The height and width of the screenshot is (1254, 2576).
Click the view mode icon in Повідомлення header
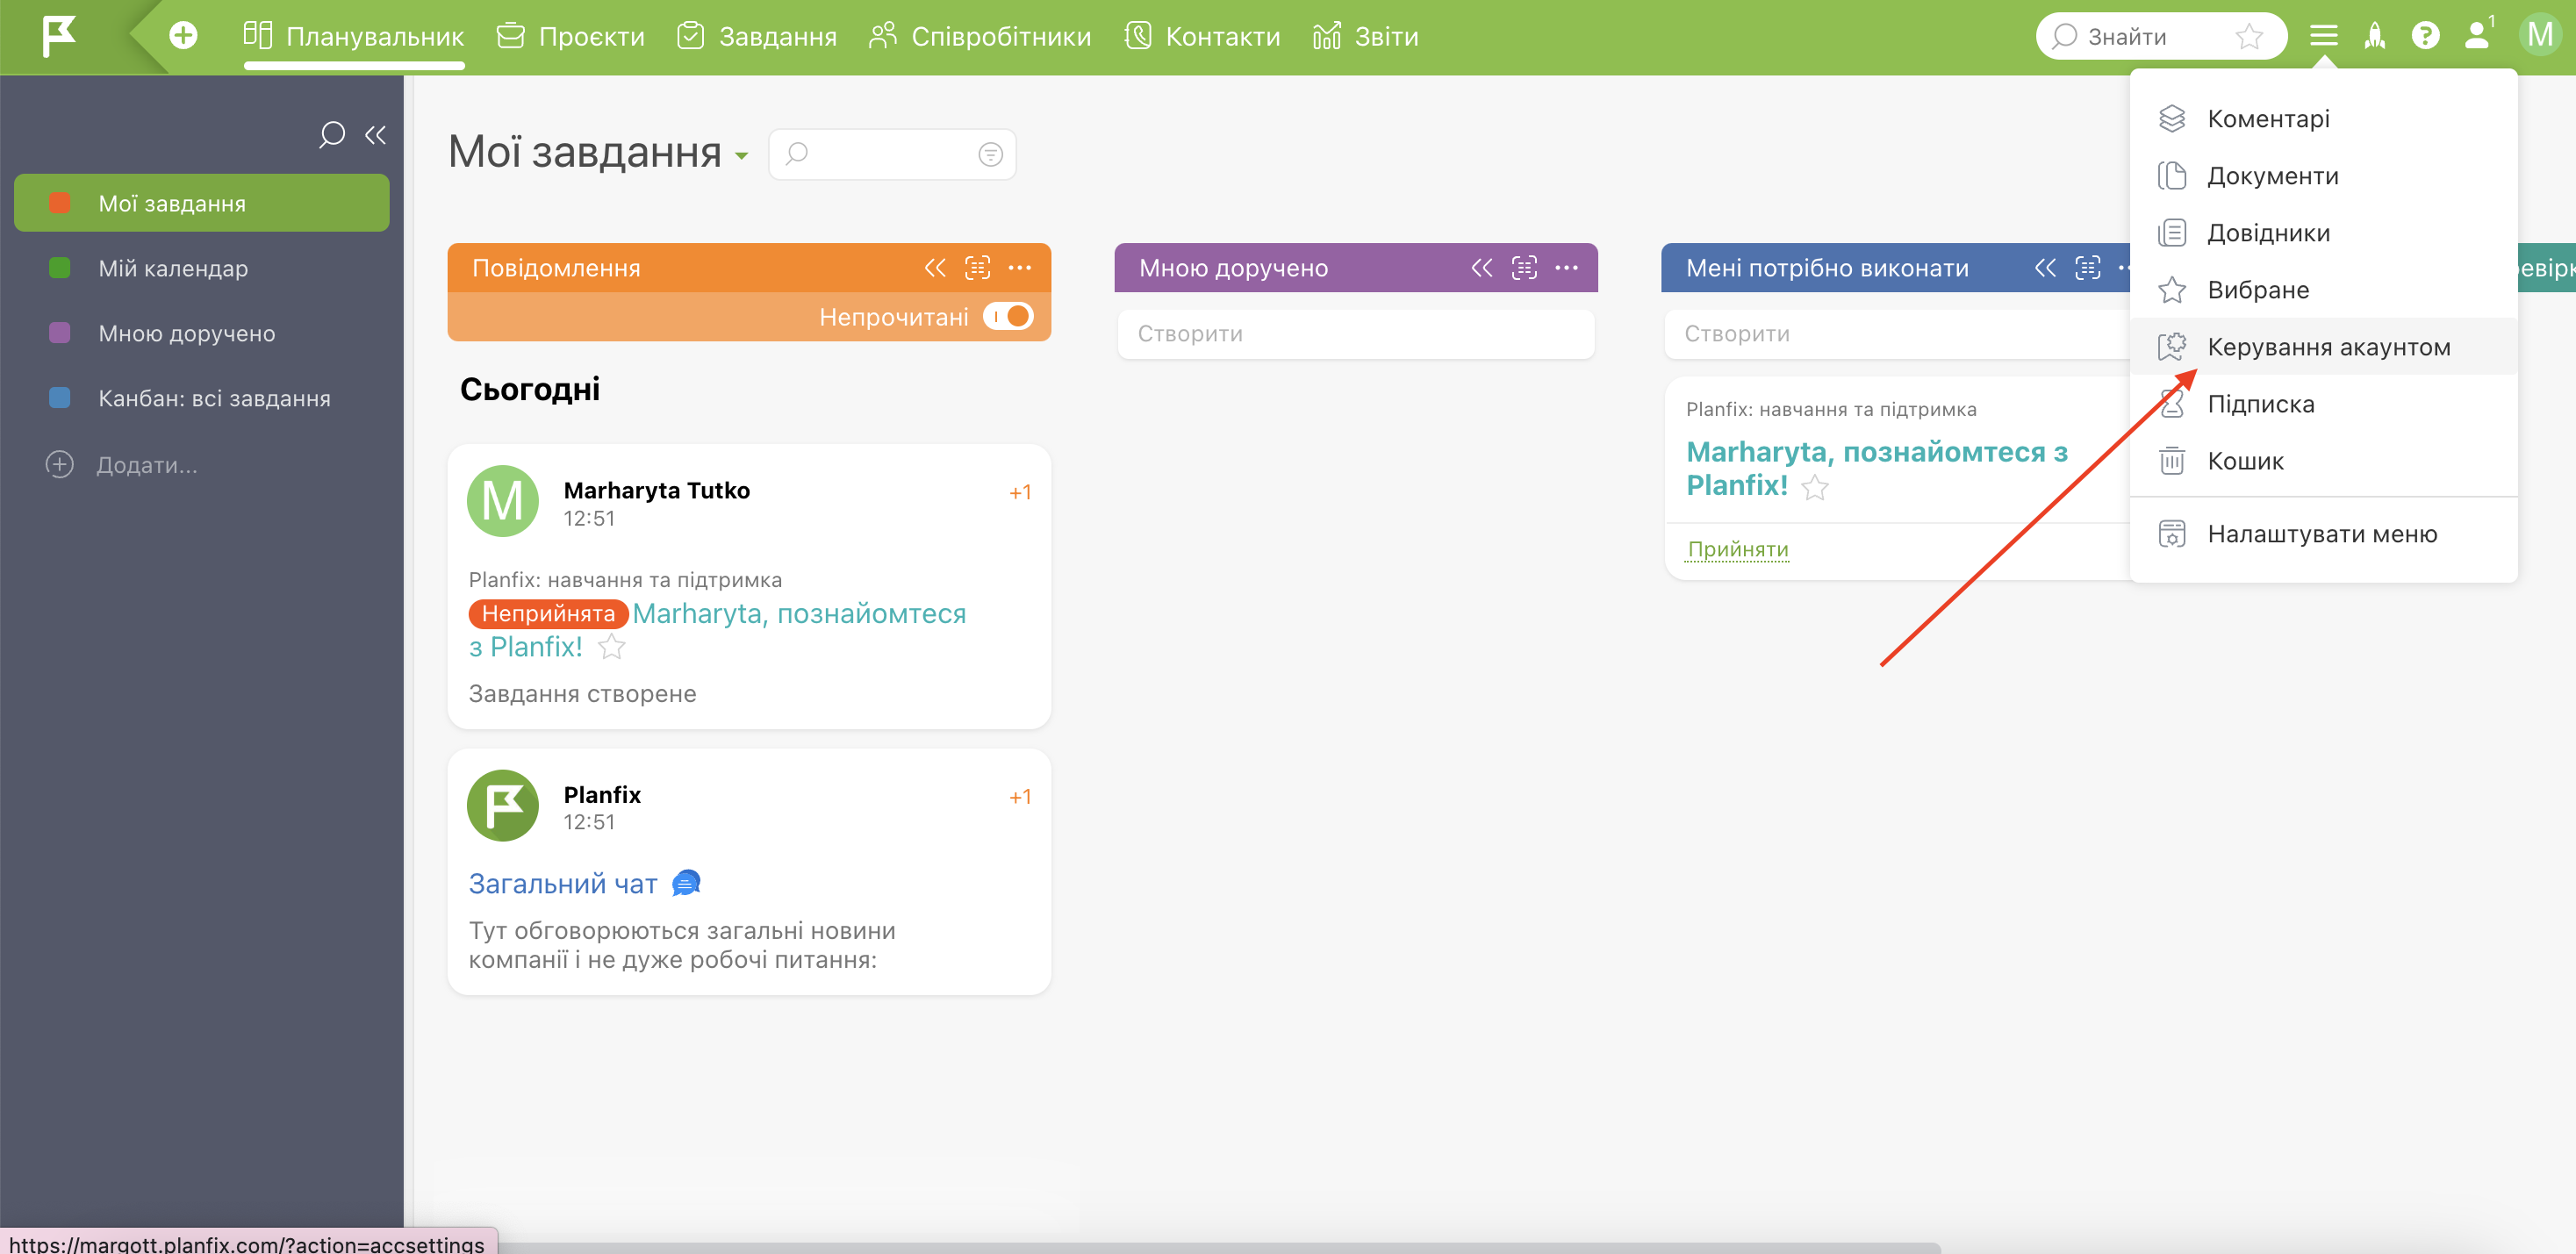pos(977,268)
